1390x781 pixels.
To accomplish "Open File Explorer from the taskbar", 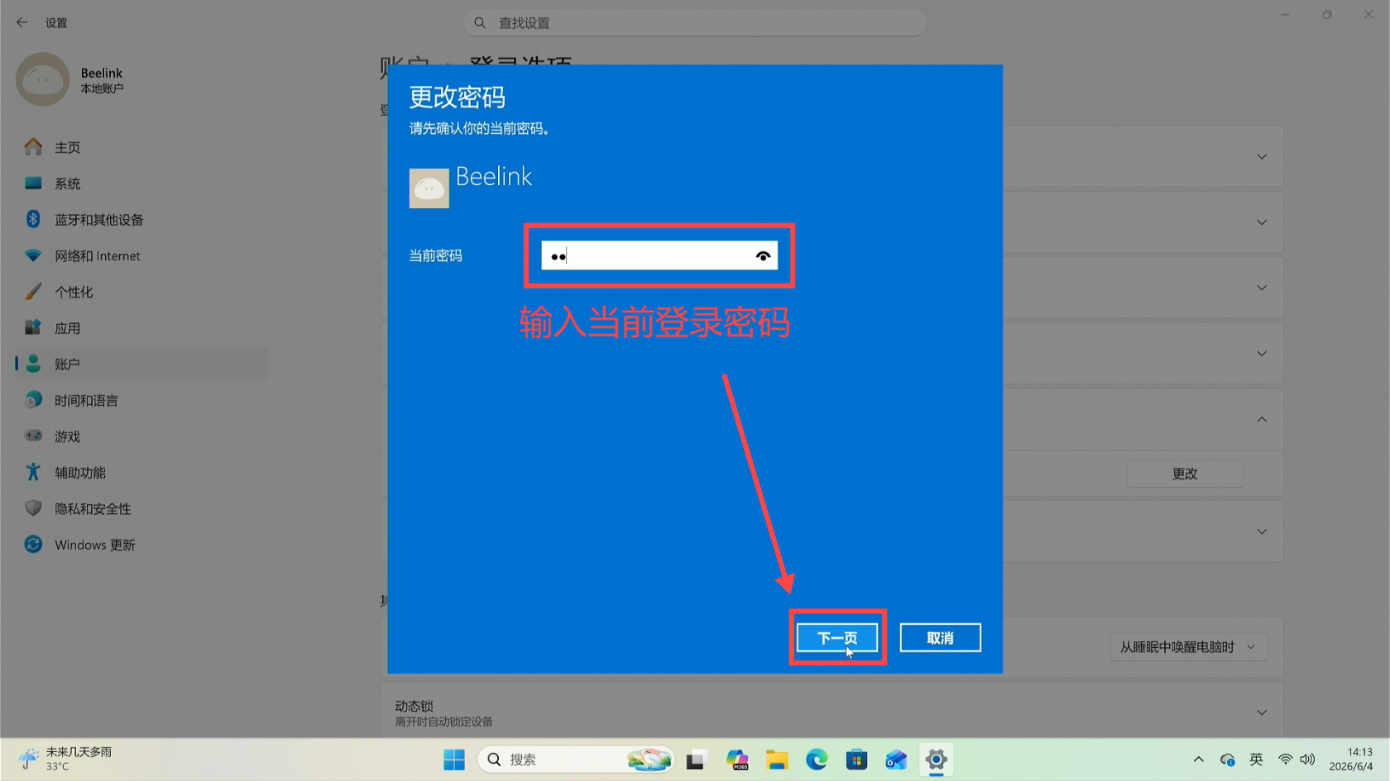I will tap(776, 760).
